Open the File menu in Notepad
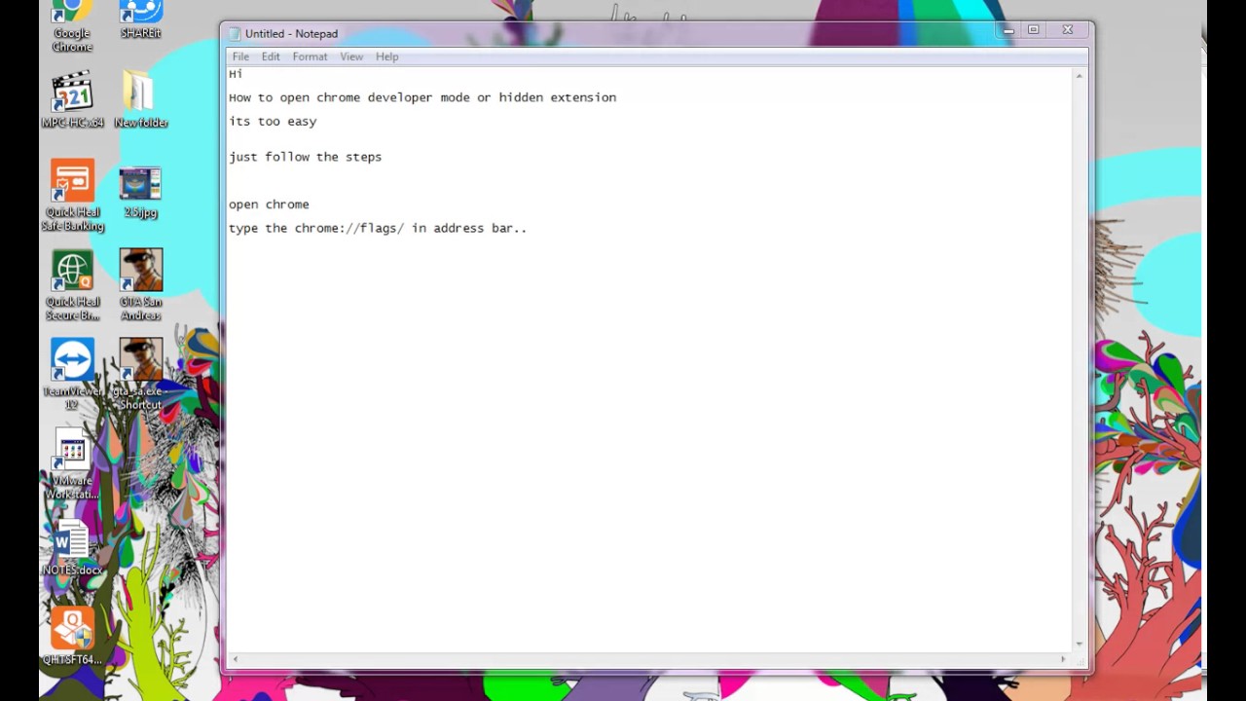Image resolution: width=1246 pixels, height=701 pixels. pos(240,56)
